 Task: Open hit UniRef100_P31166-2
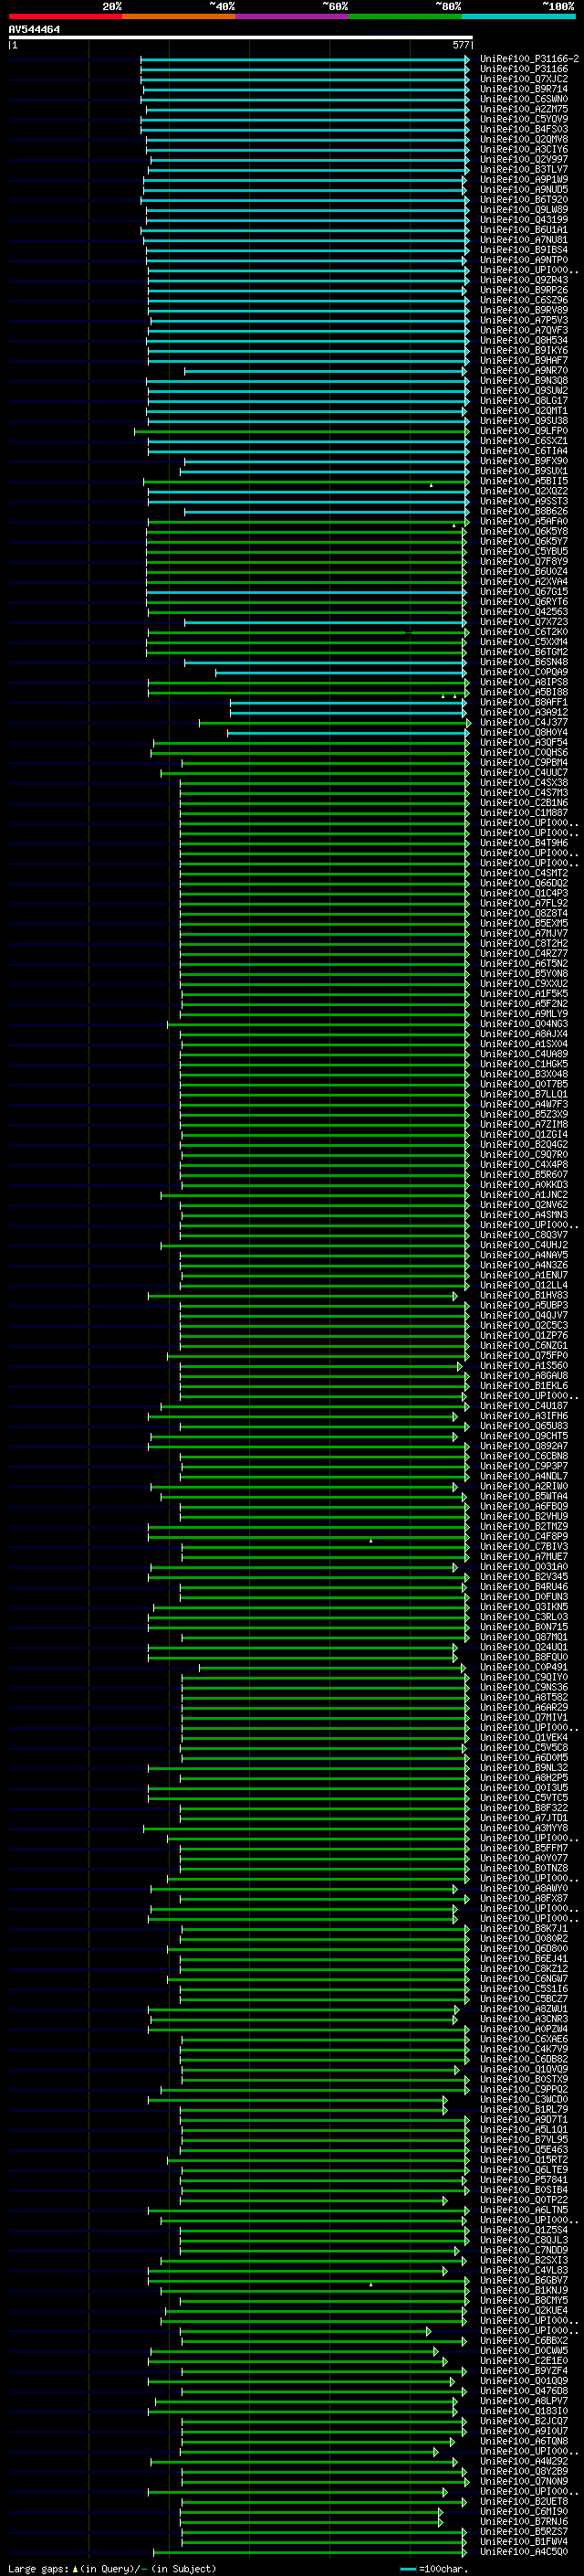529,59
